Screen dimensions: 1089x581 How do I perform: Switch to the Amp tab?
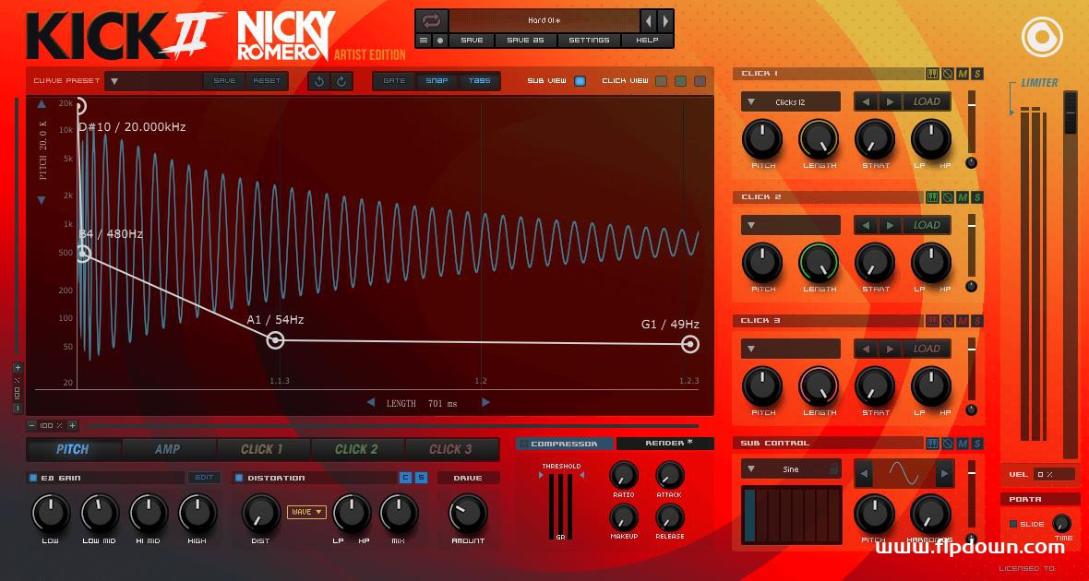168,449
